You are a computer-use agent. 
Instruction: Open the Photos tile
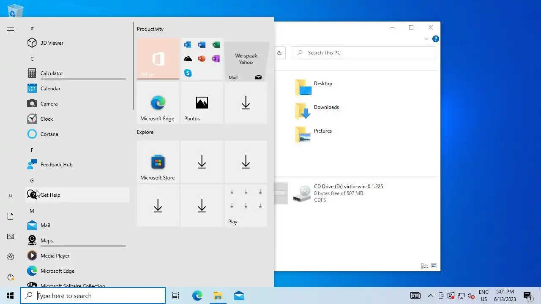(202, 103)
